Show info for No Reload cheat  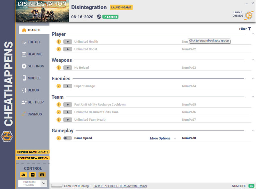point(59,68)
